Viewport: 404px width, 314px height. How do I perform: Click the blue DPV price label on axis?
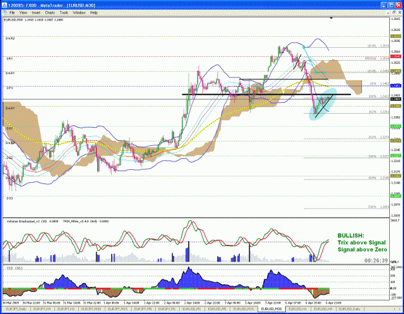pos(396,86)
